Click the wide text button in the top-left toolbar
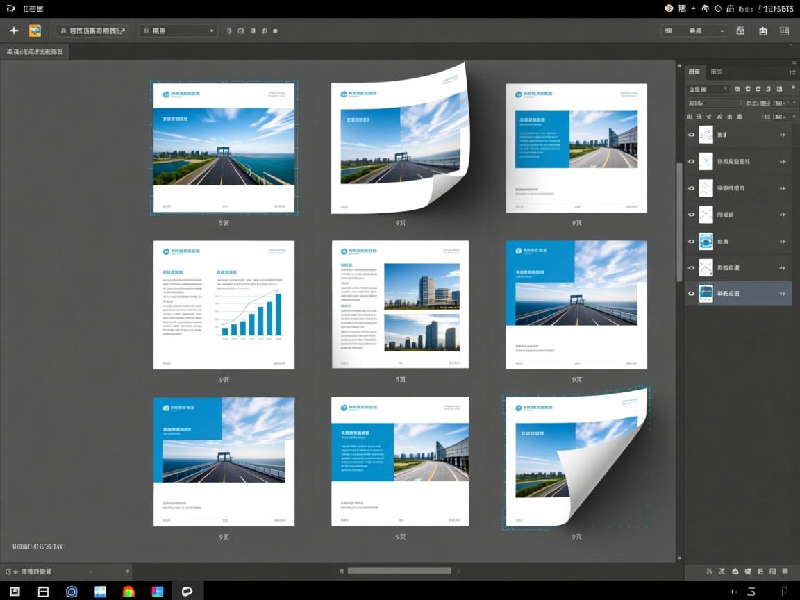The image size is (800, 600). click(92, 31)
